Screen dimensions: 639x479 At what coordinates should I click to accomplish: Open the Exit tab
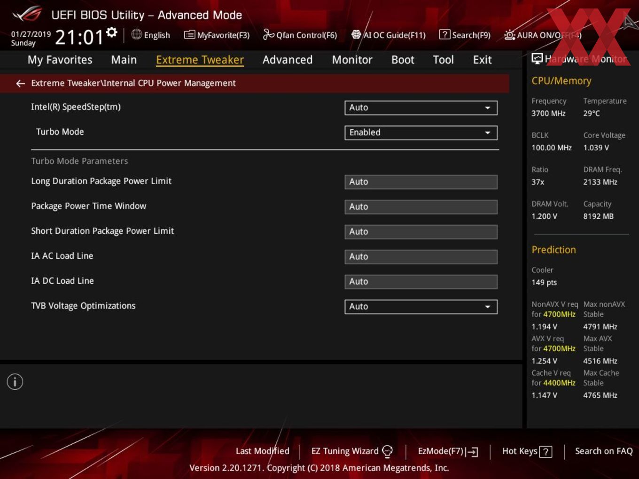coord(483,60)
